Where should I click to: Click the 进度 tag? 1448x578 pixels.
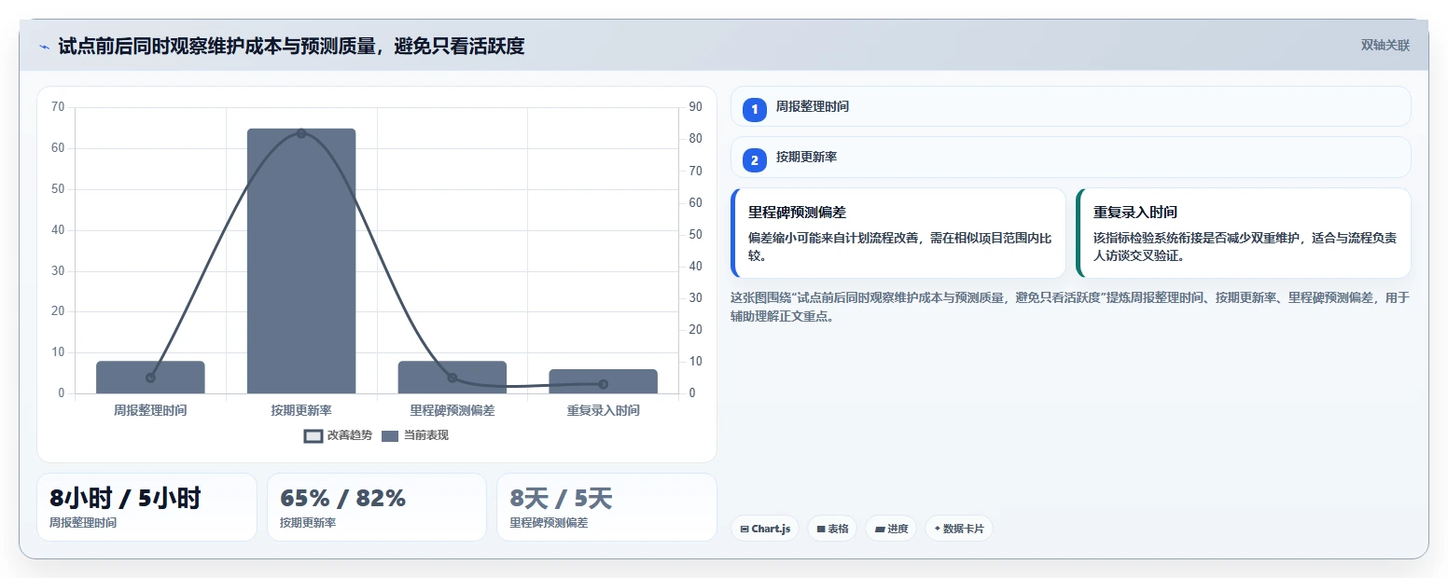click(x=891, y=529)
